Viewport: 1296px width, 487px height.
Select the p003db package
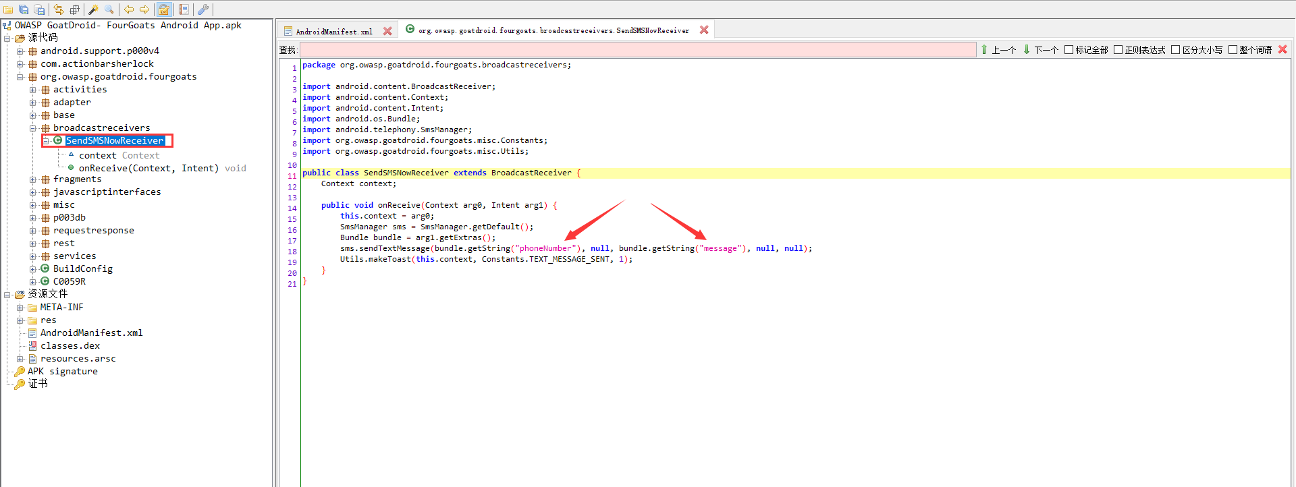[69, 218]
